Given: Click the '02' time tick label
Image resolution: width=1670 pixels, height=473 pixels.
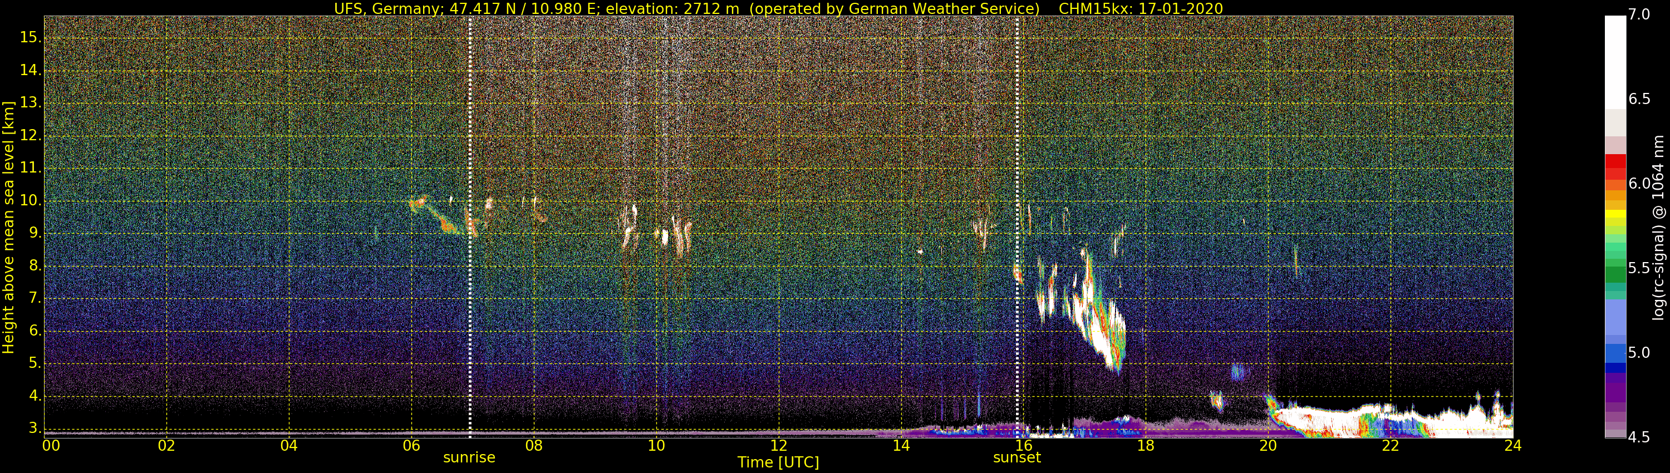Looking at the screenshot, I should click(166, 446).
